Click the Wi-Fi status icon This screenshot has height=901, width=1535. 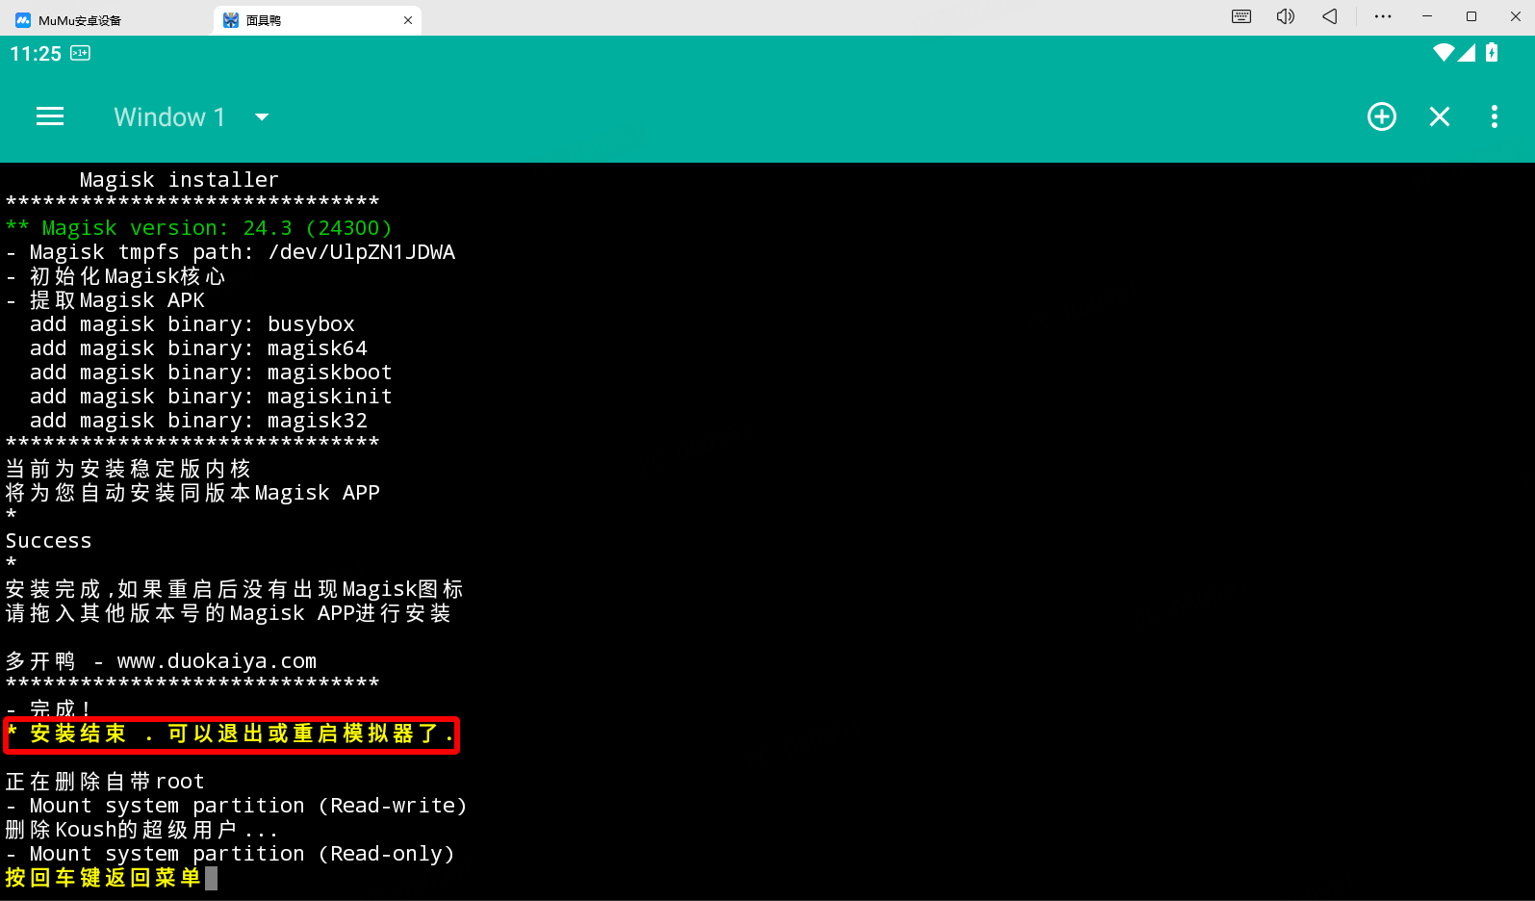(1444, 53)
